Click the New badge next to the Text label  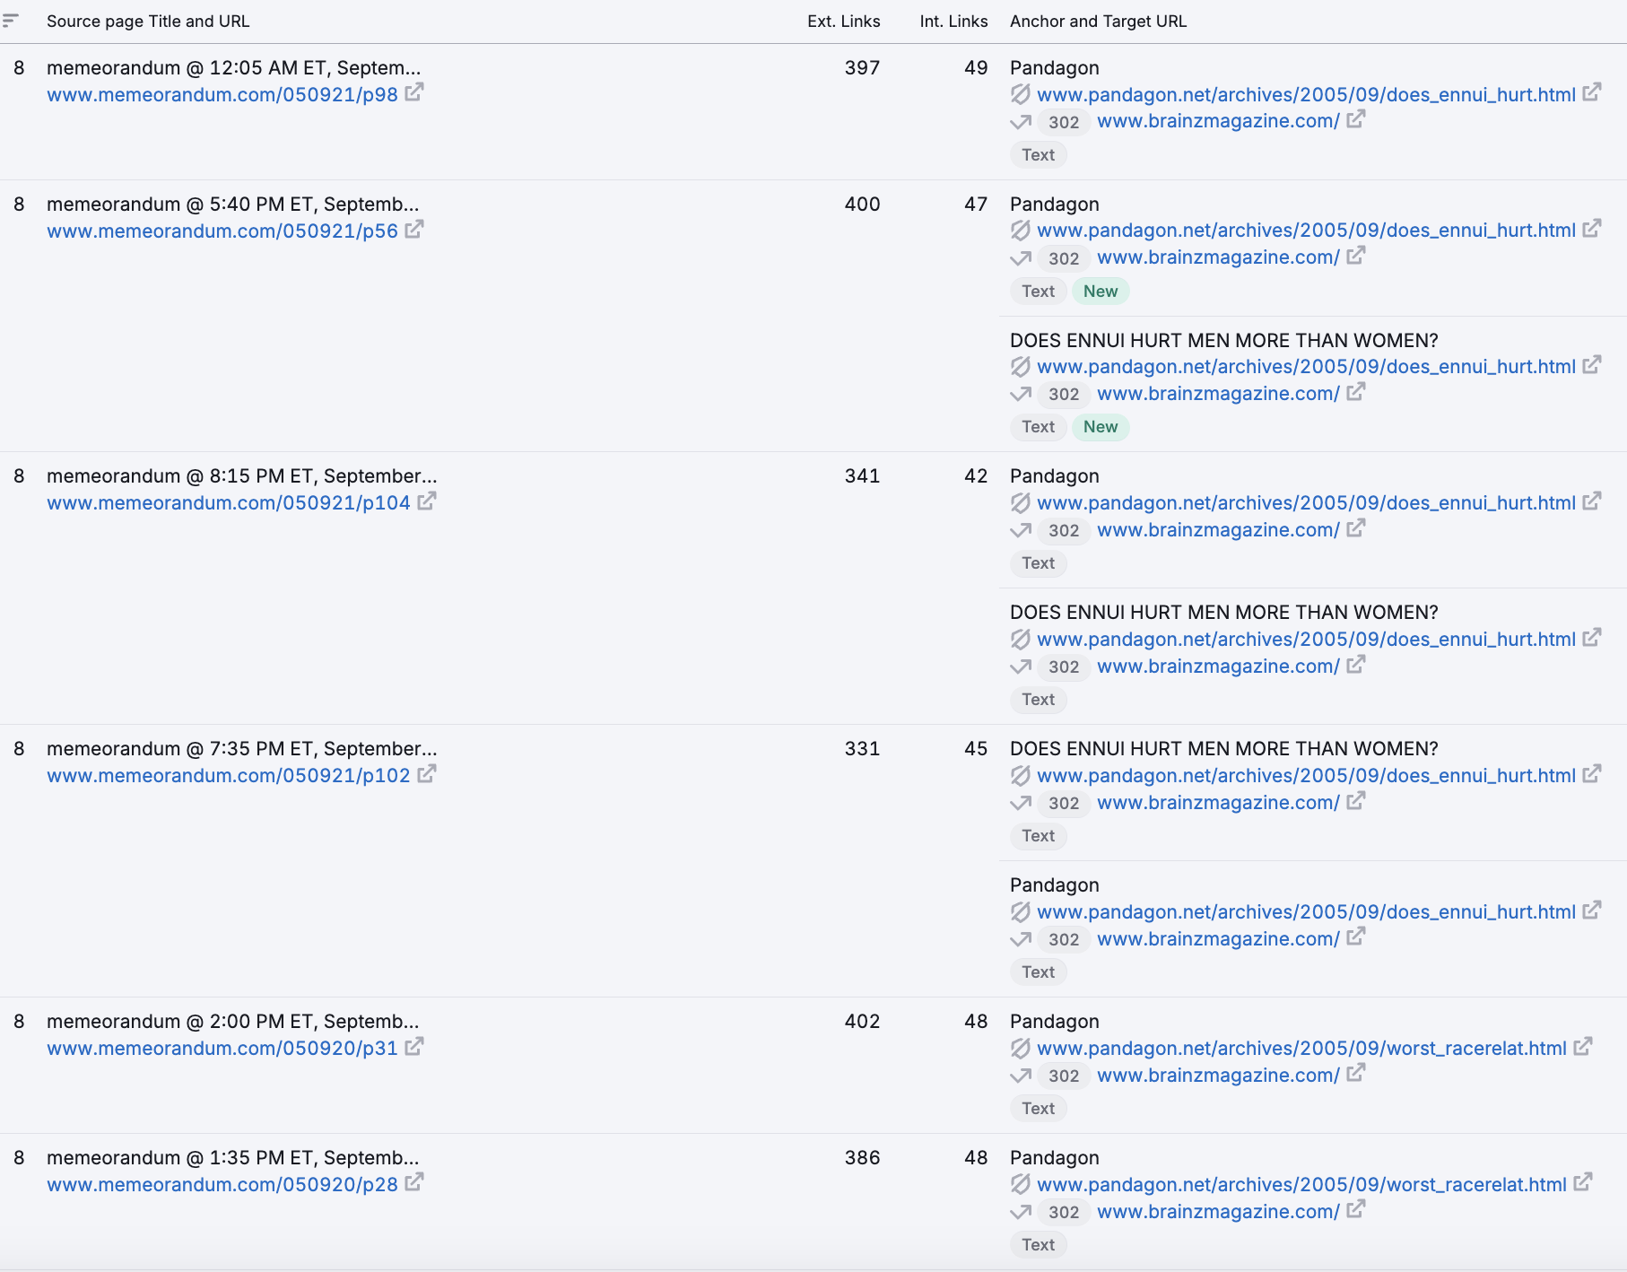pyautogui.click(x=1101, y=291)
